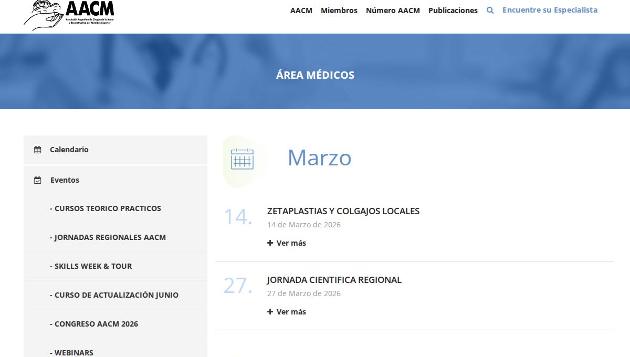Click the ÁREA MÉDICOS banner title
The height and width of the screenshot is (357, 630).
point(315,75)
